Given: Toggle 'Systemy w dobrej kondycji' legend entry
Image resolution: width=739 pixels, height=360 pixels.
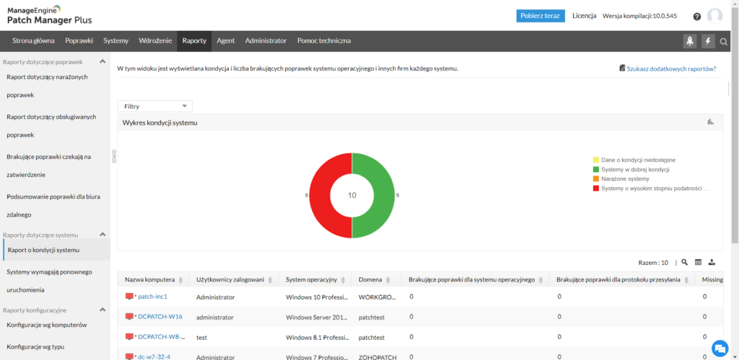Looking at the screenshot, I should click(635, 169).
